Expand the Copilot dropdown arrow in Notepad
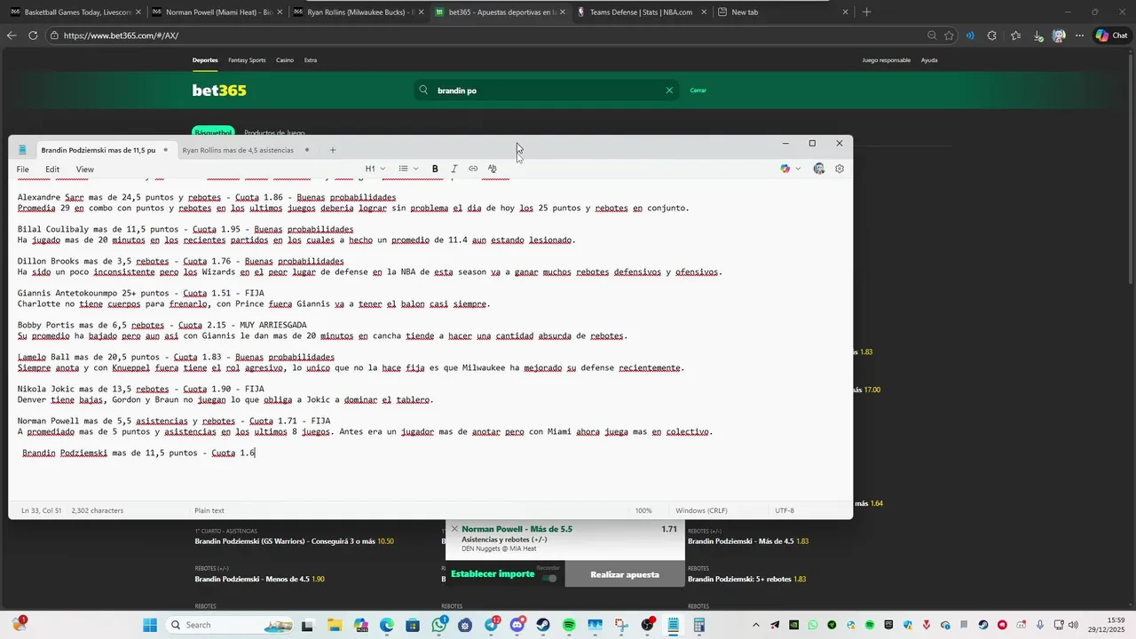The height and width of the screenshot is (639, 1136). tap(798, 169)
